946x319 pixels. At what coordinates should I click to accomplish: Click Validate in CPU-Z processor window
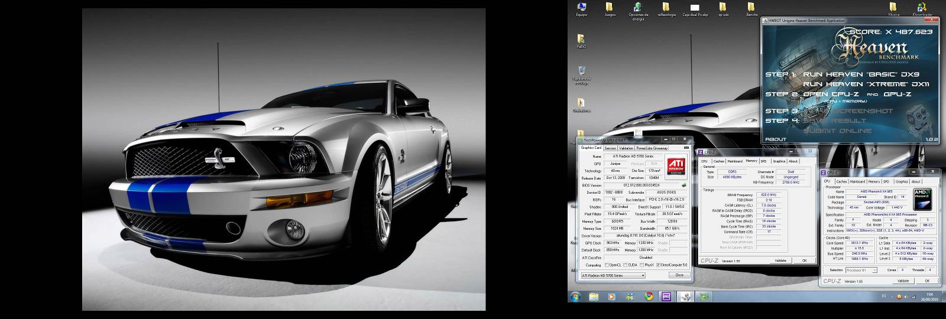(903, 281)
